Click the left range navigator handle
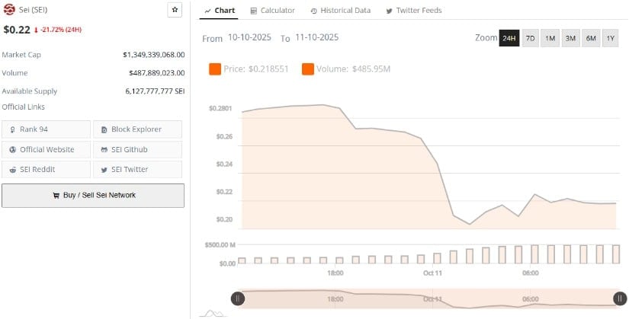The width and height of the screenshot is (629, 319). (x=238, y=298)
